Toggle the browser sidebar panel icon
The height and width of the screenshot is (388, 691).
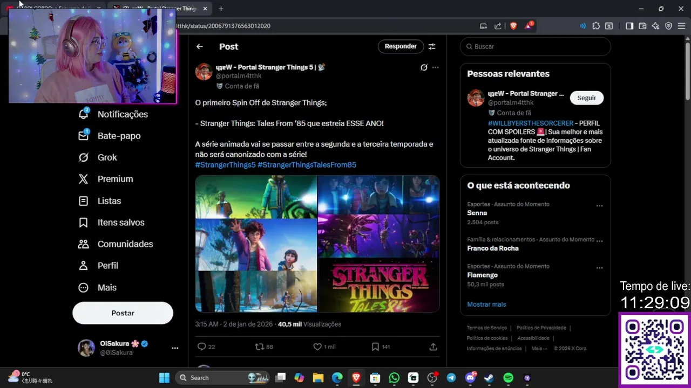[x=629, y=25]
